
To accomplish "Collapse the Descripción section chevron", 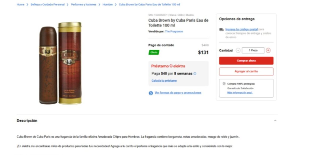I will [x=275, y=120].
